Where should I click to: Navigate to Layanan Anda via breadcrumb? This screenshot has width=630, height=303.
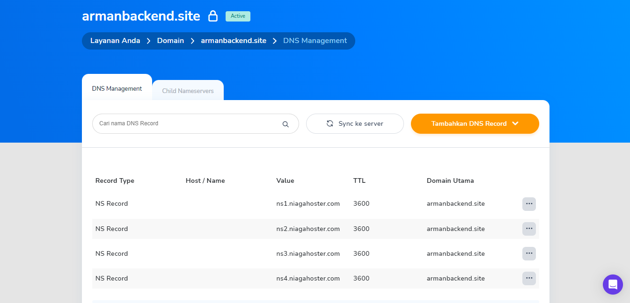(115, 41)
